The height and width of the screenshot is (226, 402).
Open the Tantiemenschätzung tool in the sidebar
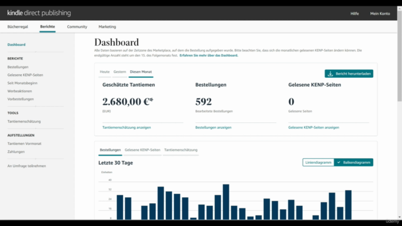click(24, 121)
